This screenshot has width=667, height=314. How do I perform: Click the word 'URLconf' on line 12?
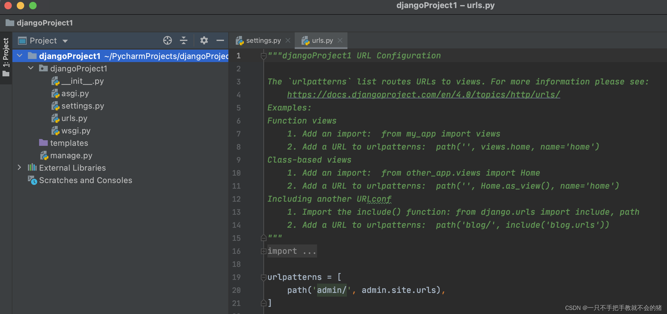pos(374,199)
